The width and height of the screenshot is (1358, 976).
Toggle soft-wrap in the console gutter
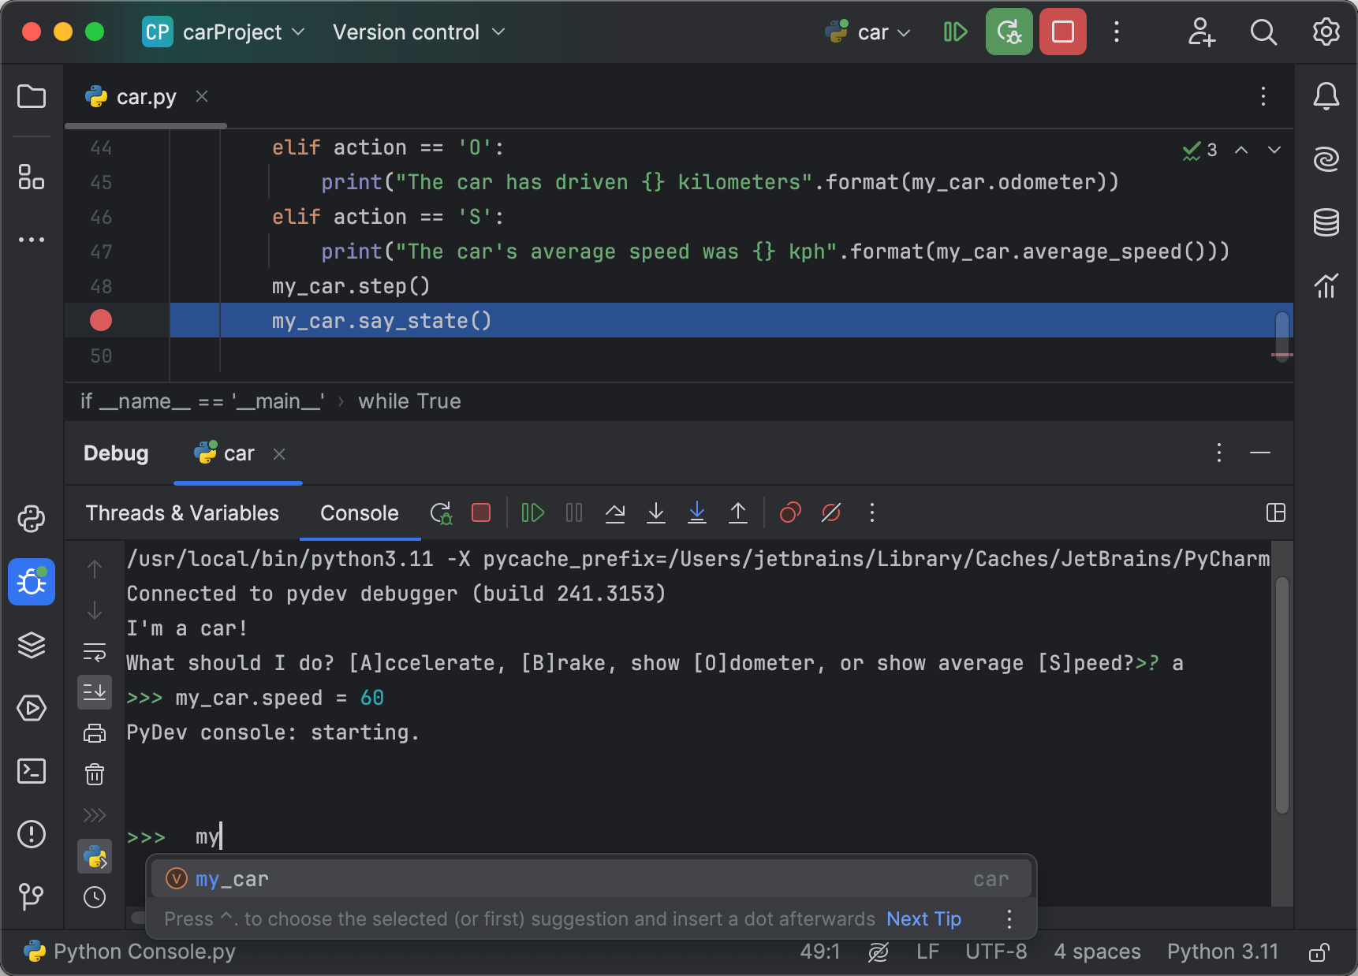(95, 653)
